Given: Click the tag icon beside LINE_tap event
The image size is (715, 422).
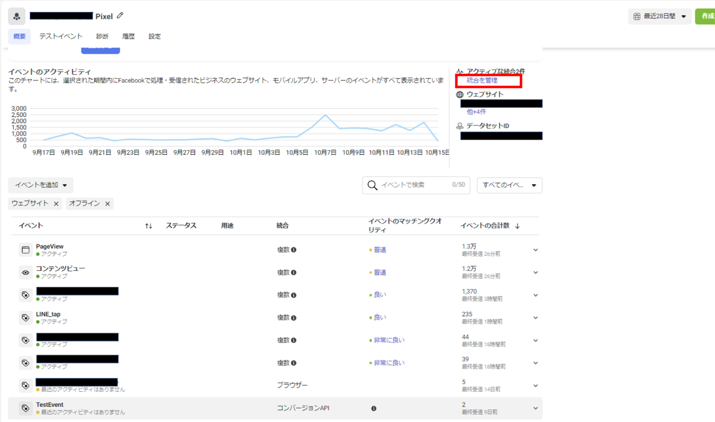Looking at the screenshot, I should (x=26, y=318).
